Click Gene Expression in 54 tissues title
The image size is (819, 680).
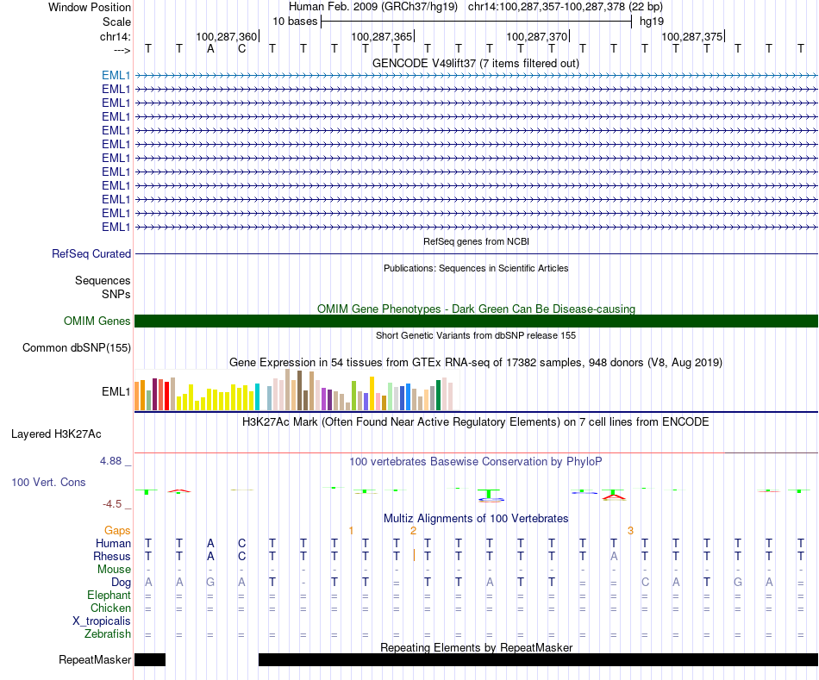coord(476,363)
